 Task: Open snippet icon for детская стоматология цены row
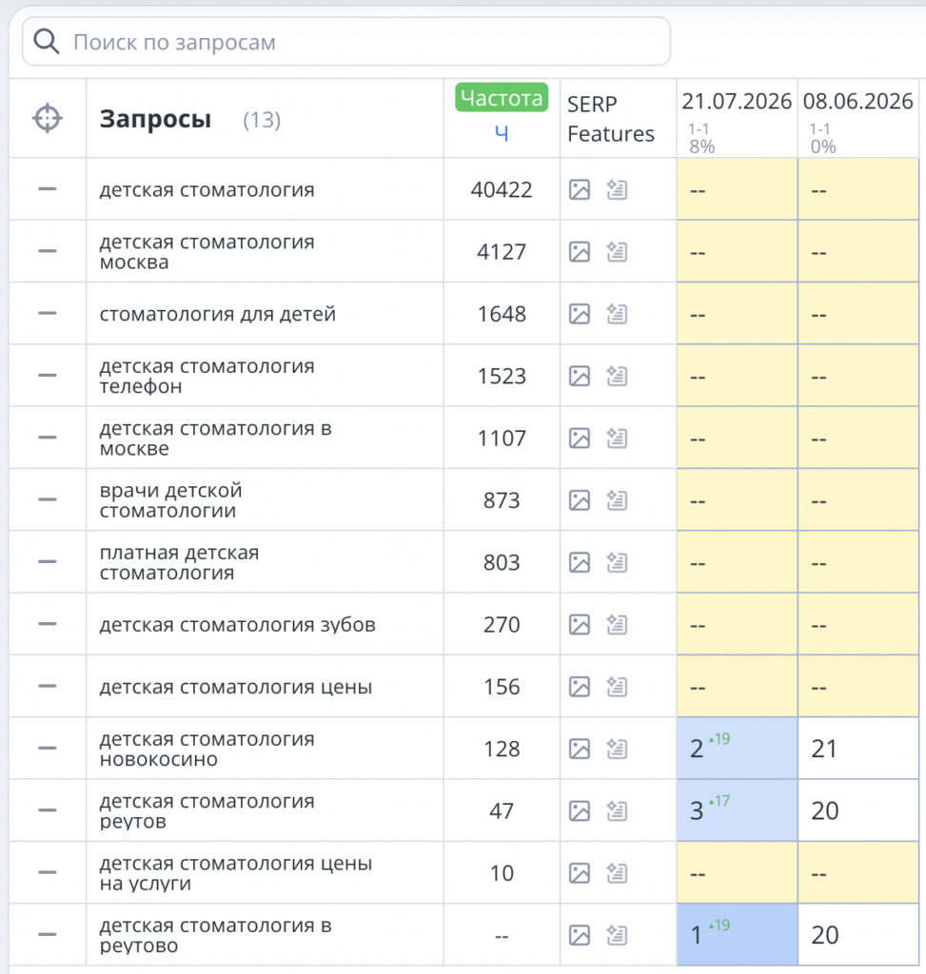[617, 687]
